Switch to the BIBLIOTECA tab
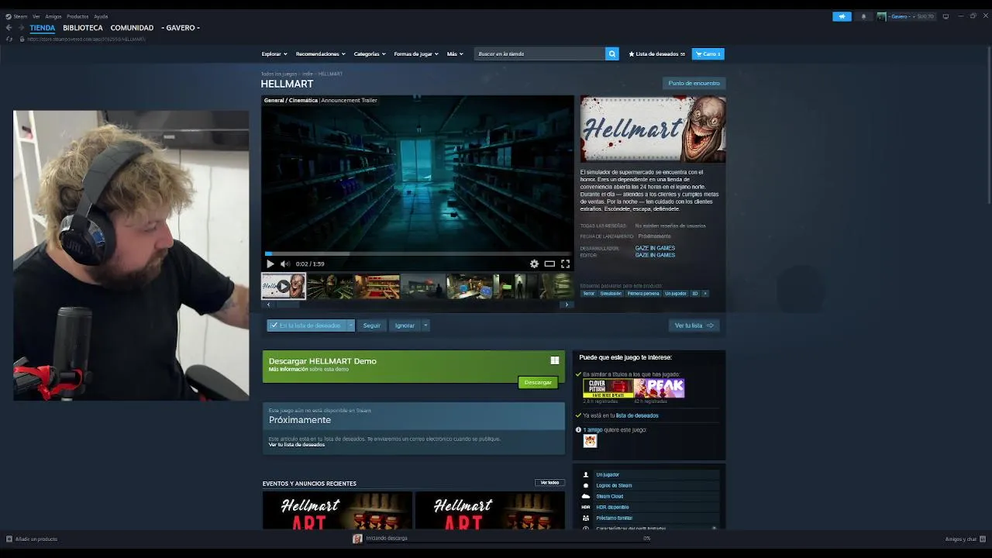Image resolution: width=992 pixels, height=558 pixels. coord(83,28)
